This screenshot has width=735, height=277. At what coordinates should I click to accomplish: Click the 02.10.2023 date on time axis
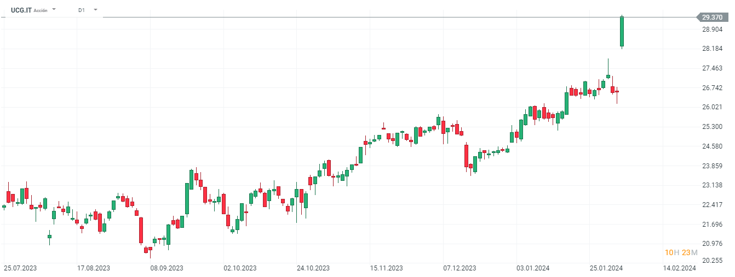point(240,268)
